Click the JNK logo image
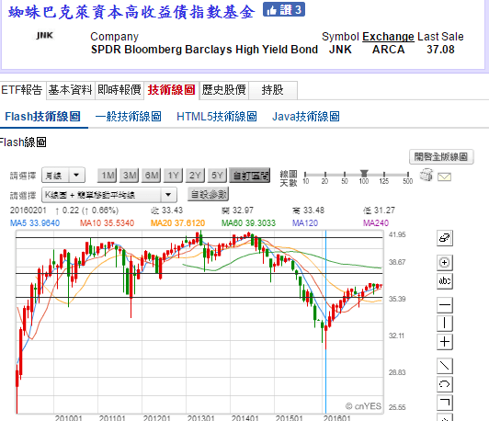Image resolution: width=489 pixels, height=421 pixels. (x=44, y=36)
